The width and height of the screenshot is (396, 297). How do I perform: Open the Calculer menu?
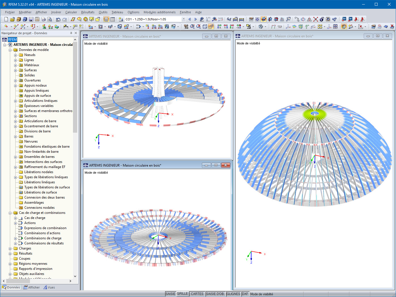71,12
